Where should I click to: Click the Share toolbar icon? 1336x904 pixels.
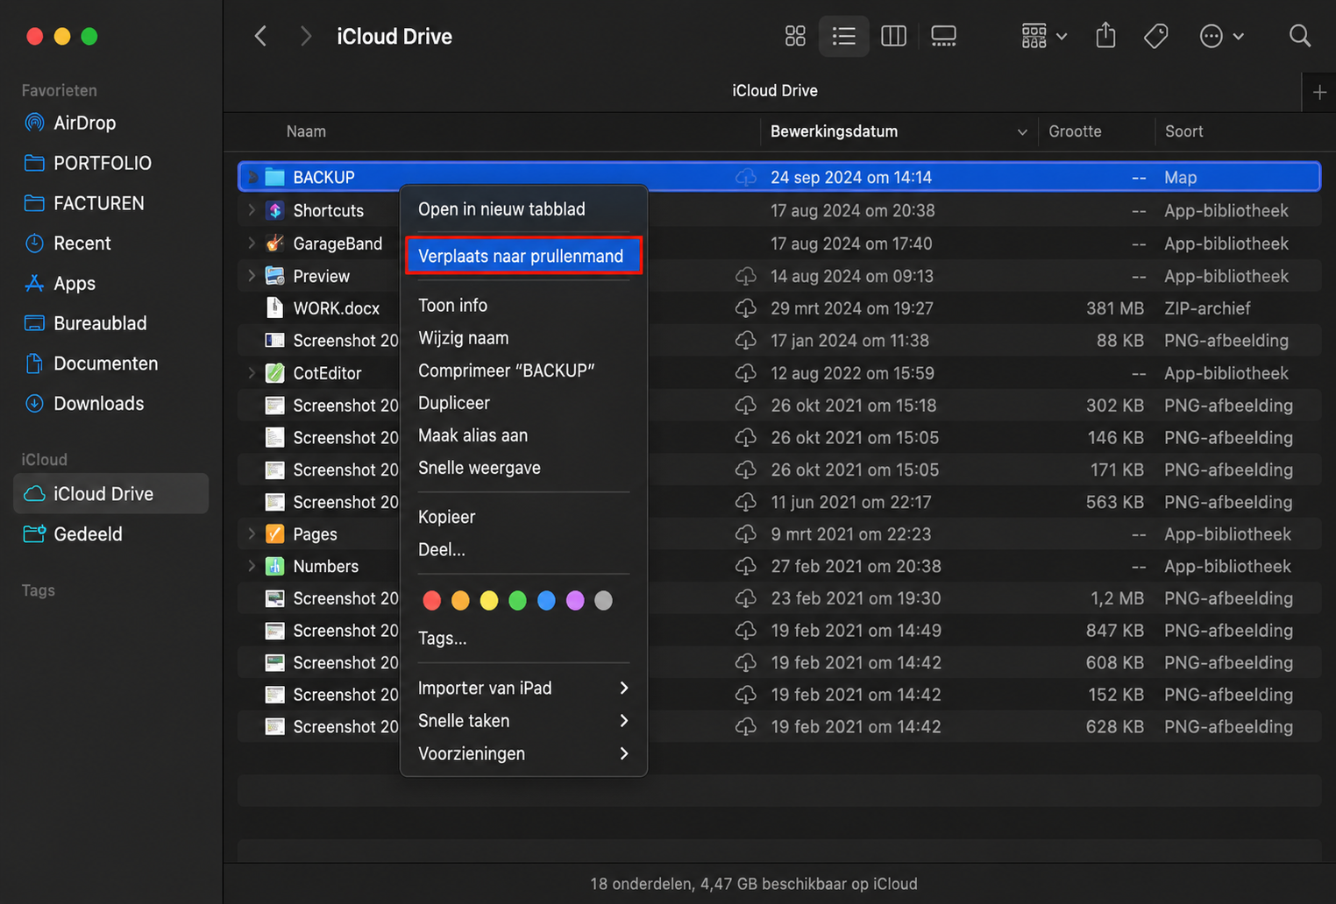(1105, 36)
